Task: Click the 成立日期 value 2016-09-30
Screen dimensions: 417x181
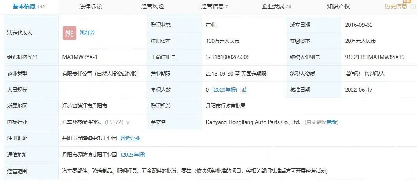Action: coord(359,25)
